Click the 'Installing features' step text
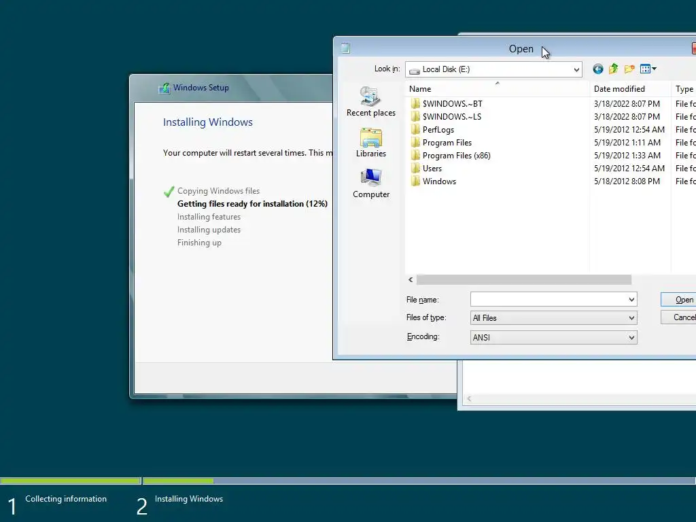696x522 pixels. click(209, 217)
